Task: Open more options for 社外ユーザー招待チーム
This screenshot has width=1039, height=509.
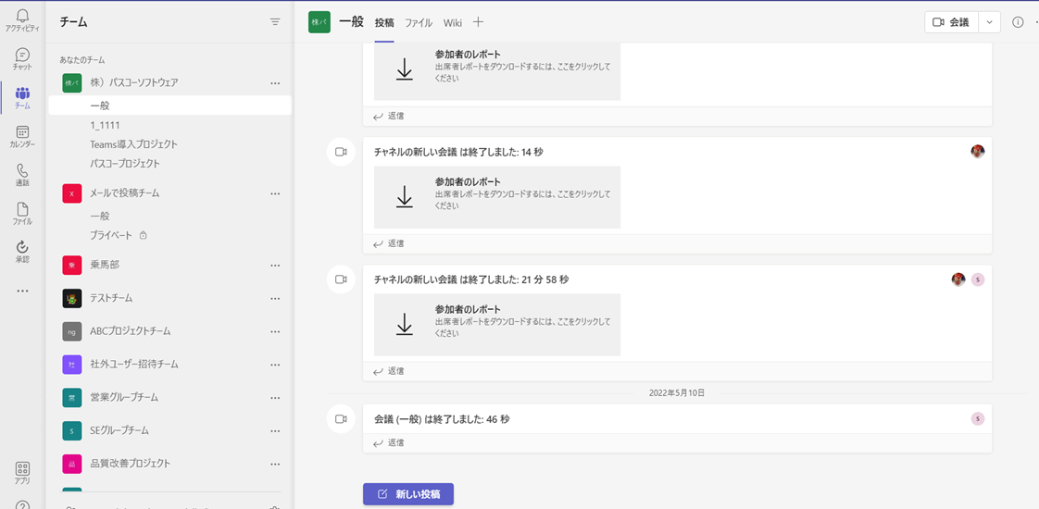Action: (275, 365)
